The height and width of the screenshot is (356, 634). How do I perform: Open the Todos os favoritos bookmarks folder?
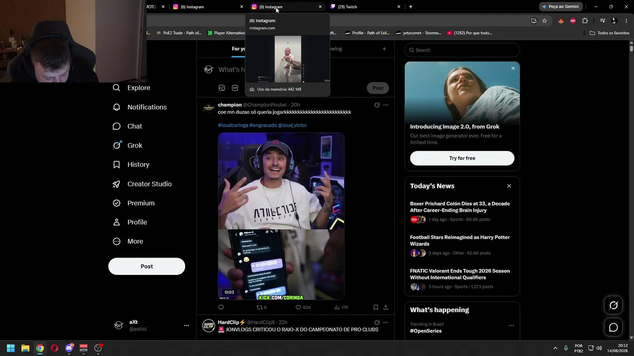click(x=610, y=33)
